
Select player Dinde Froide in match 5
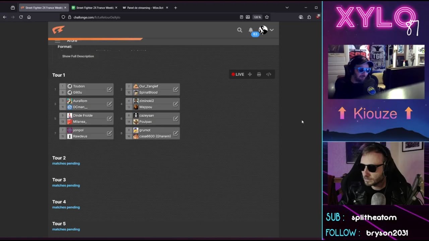[x=83, y=115]
